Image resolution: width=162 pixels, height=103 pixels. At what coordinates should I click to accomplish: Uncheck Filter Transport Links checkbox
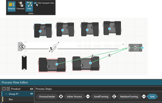click(35, 3)
